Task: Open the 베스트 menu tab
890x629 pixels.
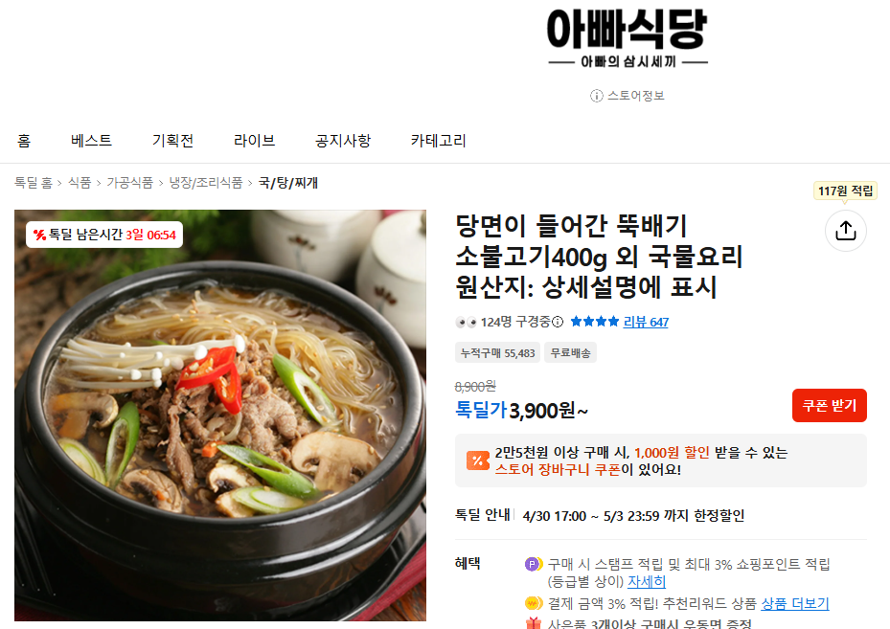Action: [x=91, y=140]
